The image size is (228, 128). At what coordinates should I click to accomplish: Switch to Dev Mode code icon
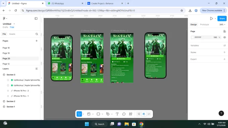pos(149,114)
